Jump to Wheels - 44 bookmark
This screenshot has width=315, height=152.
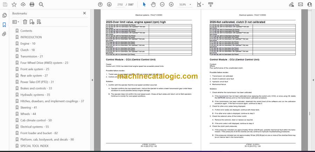point(28,114)
